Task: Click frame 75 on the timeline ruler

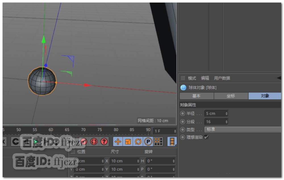Action: (99, 130)
